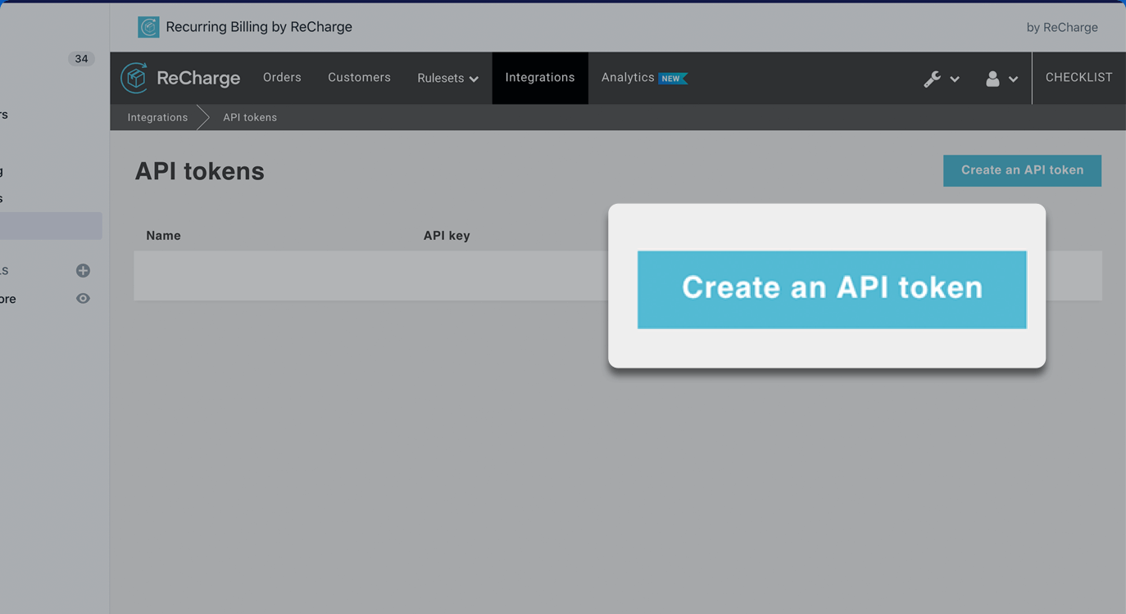The width and height of the screenshot is (1126, 614).
Task: Open the Customers tab
Action: click(359, 78)
